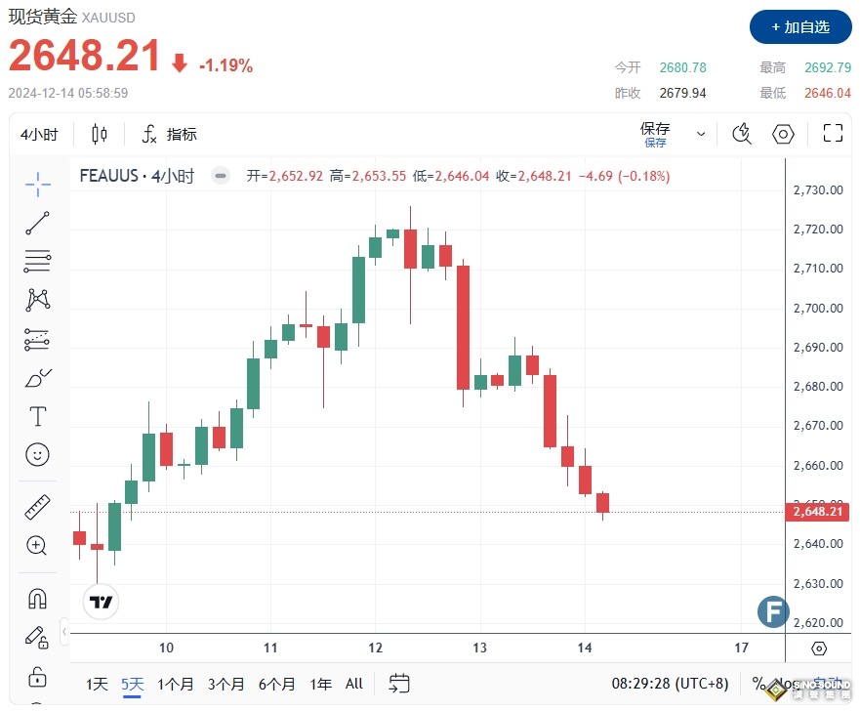Open the 指标 indicators button
This screenshot has height=711, width=860.
pos(170,134)
